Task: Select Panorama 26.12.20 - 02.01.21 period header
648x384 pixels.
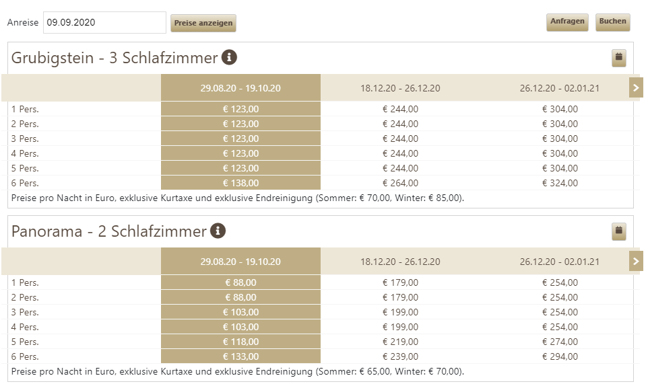Action: pyautogui.click(x=560, y=262)
